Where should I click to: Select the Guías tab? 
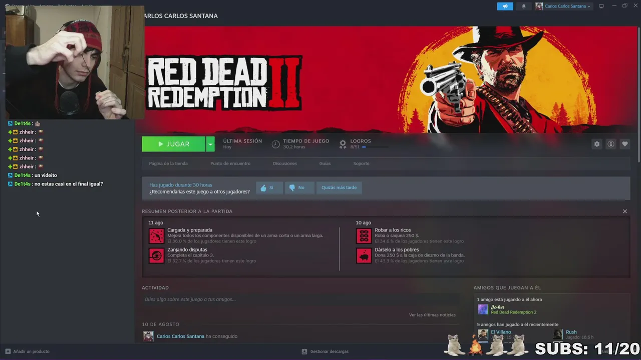[x=325, y=163]
